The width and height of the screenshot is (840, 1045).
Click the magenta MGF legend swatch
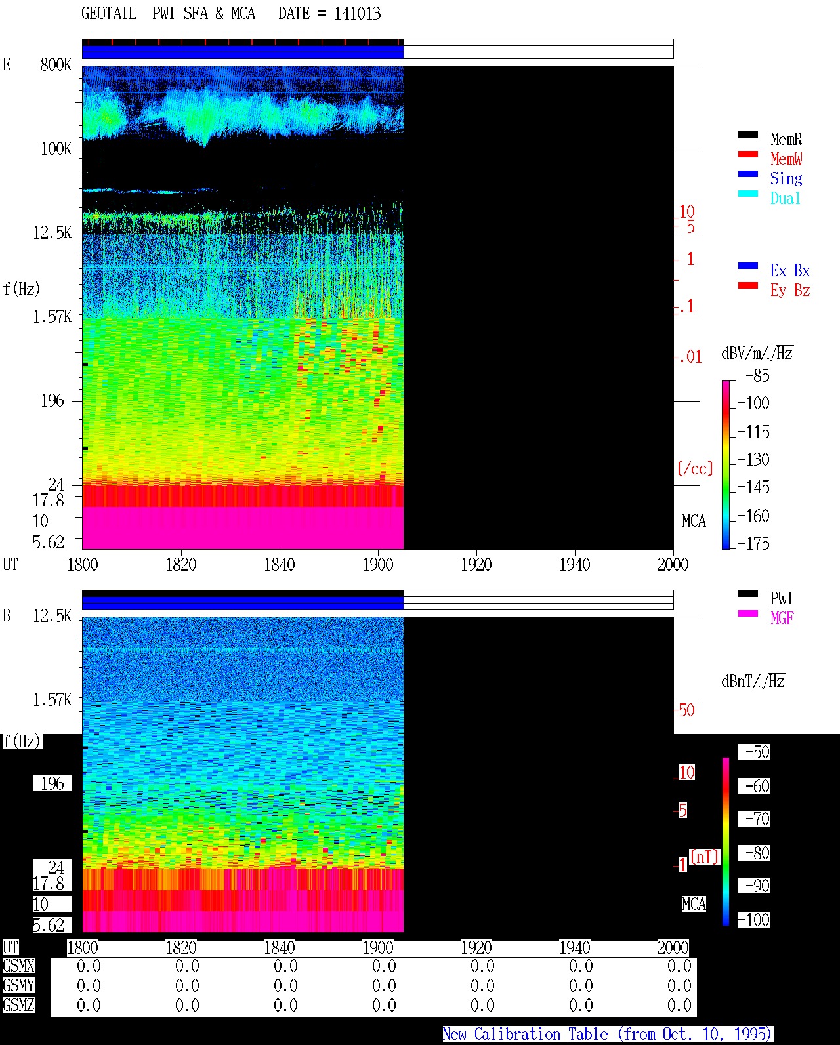click(748, 613)
